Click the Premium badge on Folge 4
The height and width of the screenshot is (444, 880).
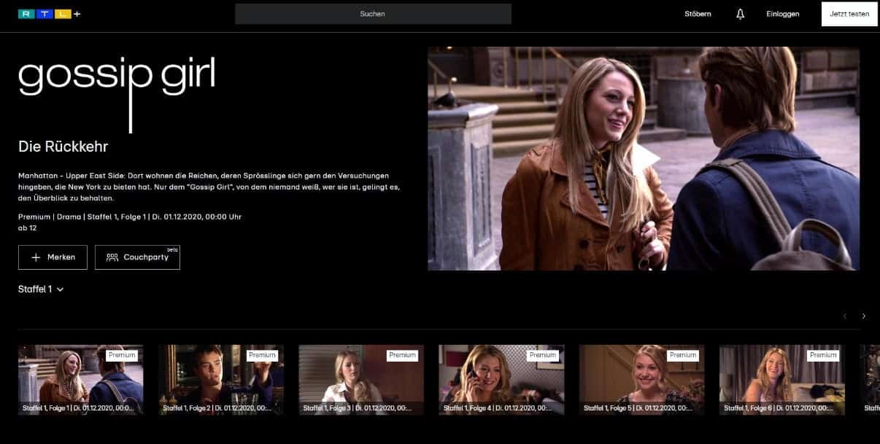(x=542, y=355)
